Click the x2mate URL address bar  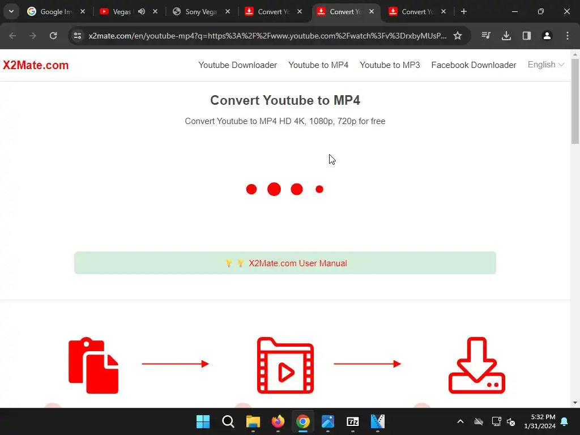[x=267, y=36]
